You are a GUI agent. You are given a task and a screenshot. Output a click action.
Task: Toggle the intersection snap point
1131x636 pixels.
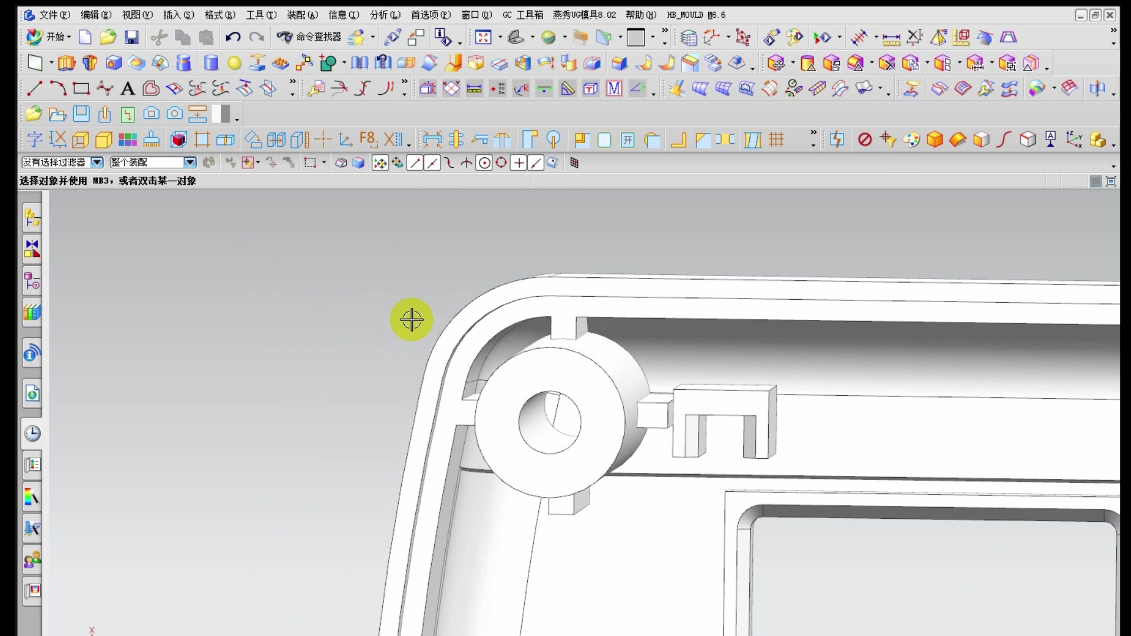(x=467, y=163)
